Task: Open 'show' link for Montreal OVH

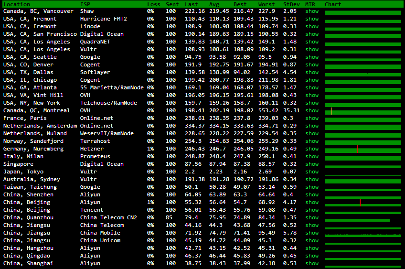Action: 312,110
